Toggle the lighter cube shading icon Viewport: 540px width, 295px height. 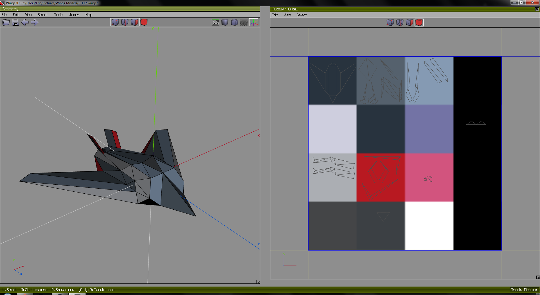[235, 22]
